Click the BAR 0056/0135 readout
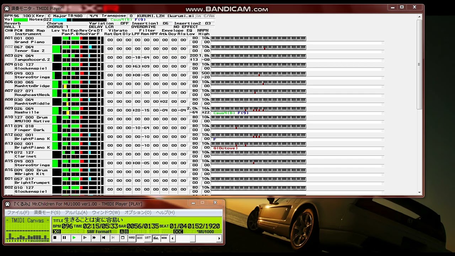Screen dimensions: 455x256 (x=139, y=226)
